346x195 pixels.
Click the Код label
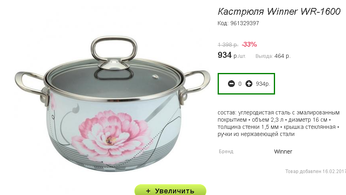223,23
